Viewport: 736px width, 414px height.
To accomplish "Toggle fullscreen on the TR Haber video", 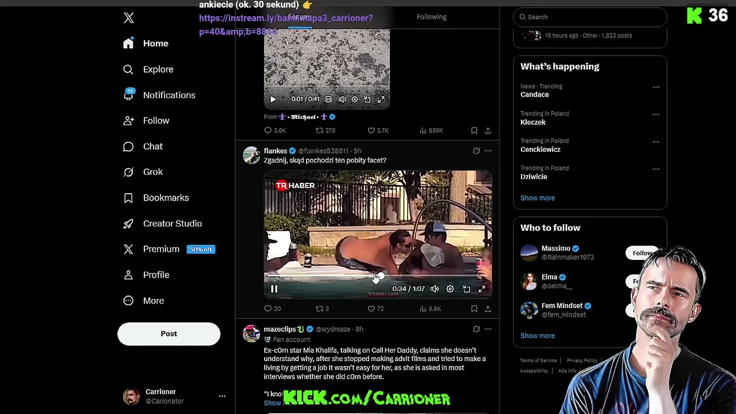I will 482,289.
